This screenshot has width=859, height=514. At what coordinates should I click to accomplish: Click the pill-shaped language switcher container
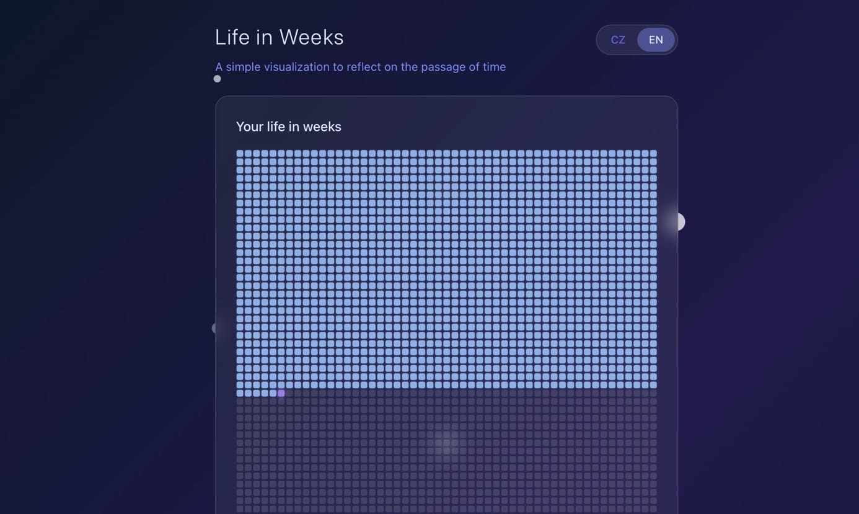point(637,40)
